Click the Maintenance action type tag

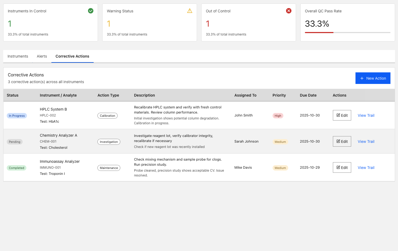coord(109,168)
